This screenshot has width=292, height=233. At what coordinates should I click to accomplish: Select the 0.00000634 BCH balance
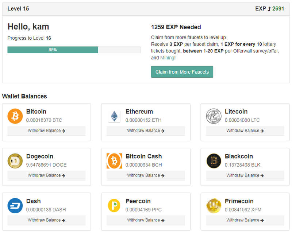coord(143,165)
